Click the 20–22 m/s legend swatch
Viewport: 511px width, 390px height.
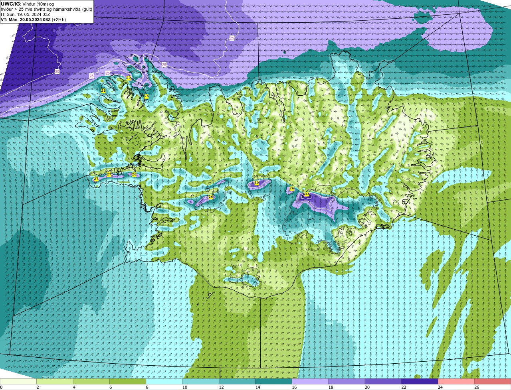[x=383, y=381]
